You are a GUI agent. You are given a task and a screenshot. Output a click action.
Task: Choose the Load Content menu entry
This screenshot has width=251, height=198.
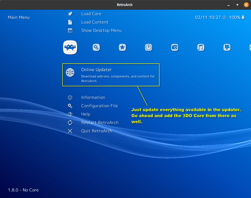pos(95,22)
